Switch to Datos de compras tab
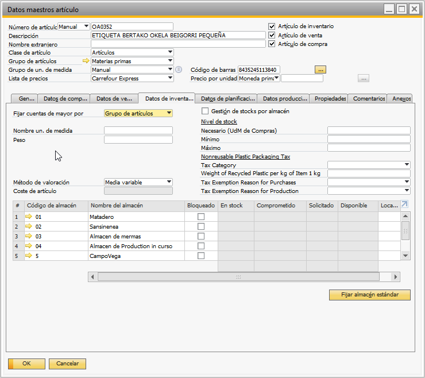Viewport: 425px width, 378px height. [x=64, y=98]
